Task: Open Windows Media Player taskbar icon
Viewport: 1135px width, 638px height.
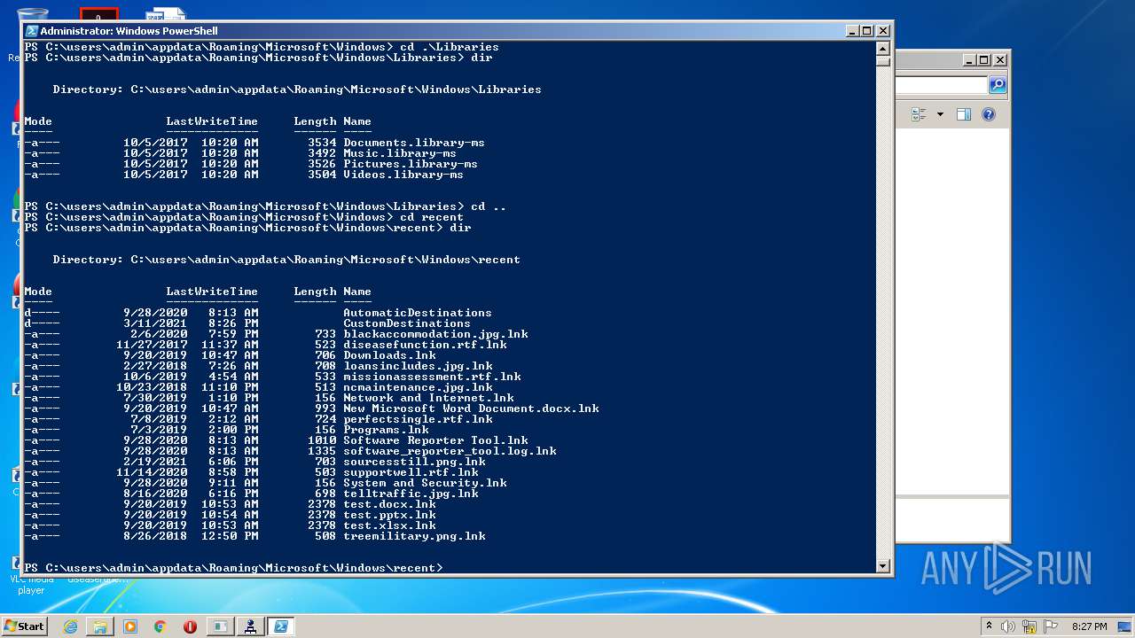Action: tap(130, 626)
